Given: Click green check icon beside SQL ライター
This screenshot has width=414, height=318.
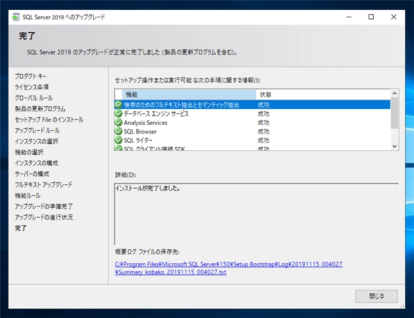Looking at the screenshot, I should click(x=118, y=140).
